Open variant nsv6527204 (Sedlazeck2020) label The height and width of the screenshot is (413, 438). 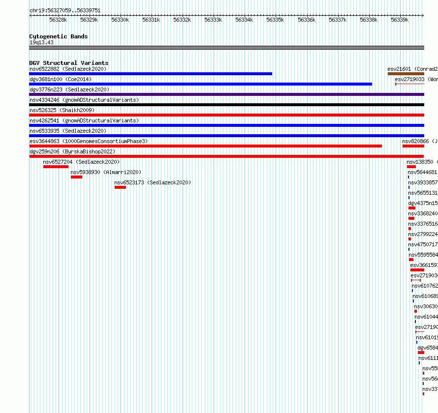tap(81, 162)
